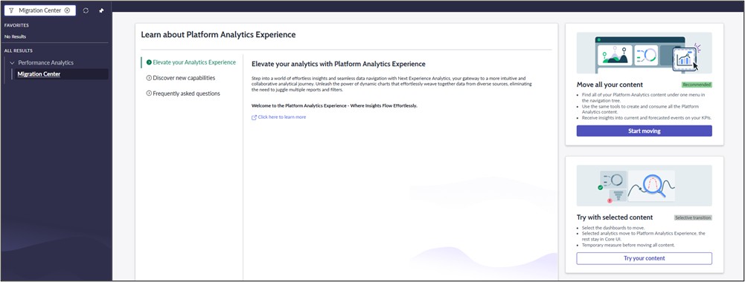Screen dimensions: 745x282
Task: Collapse the Performance Analytics tree node
Action: [x=12, y=62]
